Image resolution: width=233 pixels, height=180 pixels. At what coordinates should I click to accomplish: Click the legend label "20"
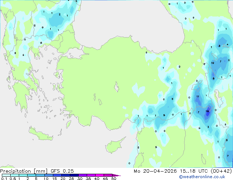[63, 179]
